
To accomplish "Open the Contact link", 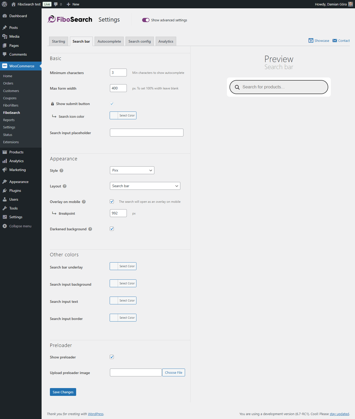I will [x=344, y=41].
